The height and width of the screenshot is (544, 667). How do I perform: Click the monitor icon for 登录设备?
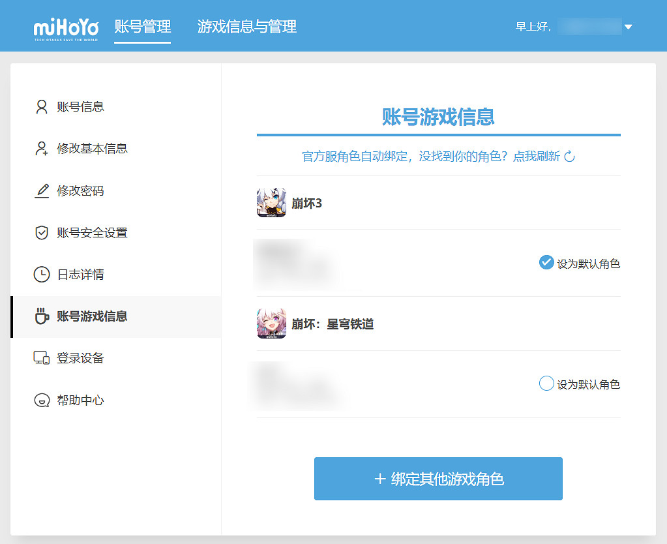pyautogui.click(x=42, y=358)
